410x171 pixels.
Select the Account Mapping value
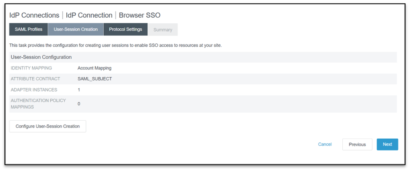[x=94, y=68]
